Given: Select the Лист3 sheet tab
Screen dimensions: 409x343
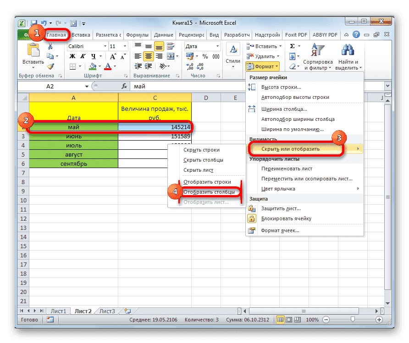Looking at the screenshot, I should pos(106,310).
